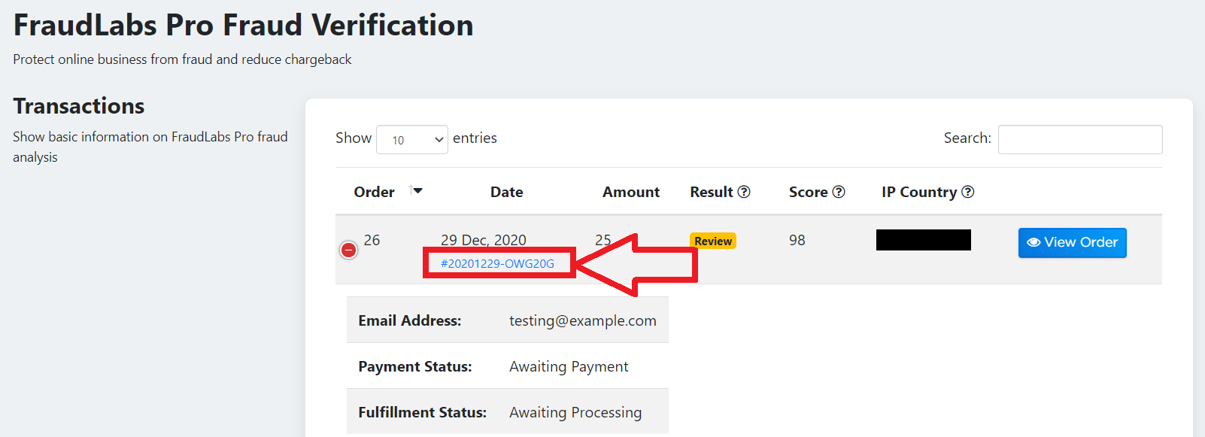This screenshot has width=1205, height=437.
Task: Select the testing@example.com email text
Action: tap(582, 320)
